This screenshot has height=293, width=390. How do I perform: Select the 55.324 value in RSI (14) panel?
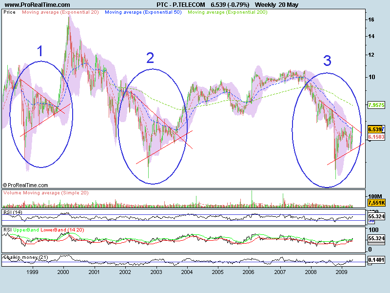376,216
